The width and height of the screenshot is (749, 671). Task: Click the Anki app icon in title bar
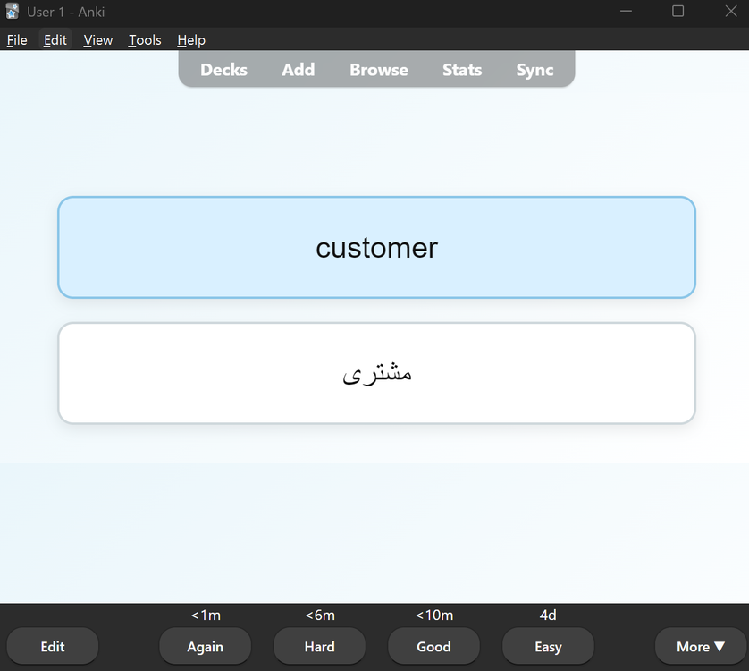(12, 11)
